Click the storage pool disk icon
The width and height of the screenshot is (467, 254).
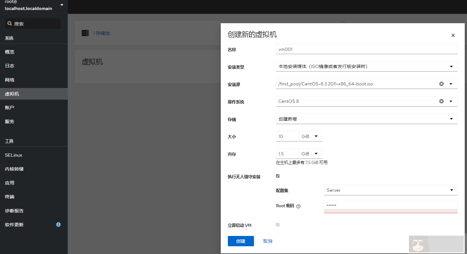coord(85,33)
